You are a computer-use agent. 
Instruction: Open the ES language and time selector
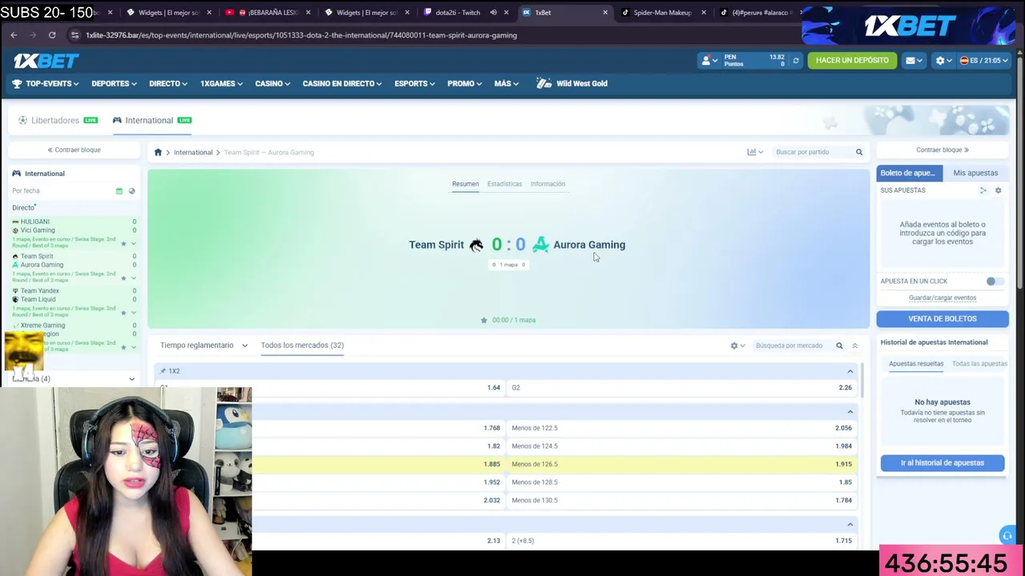click(984, 61)
